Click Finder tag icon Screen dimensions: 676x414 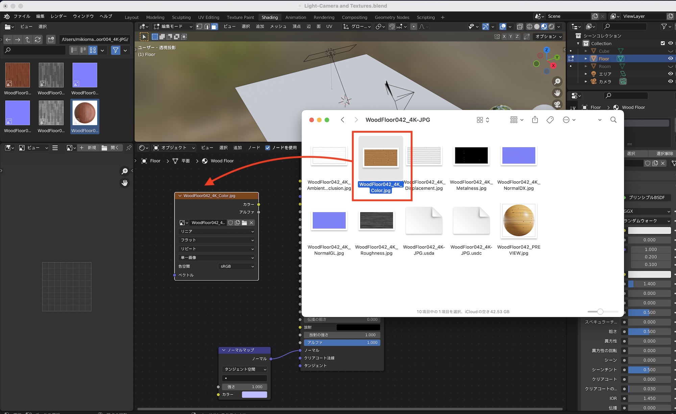point(550,120)
